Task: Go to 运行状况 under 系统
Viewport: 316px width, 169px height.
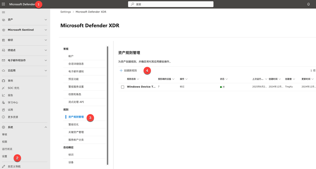Action: click(7, 149)
